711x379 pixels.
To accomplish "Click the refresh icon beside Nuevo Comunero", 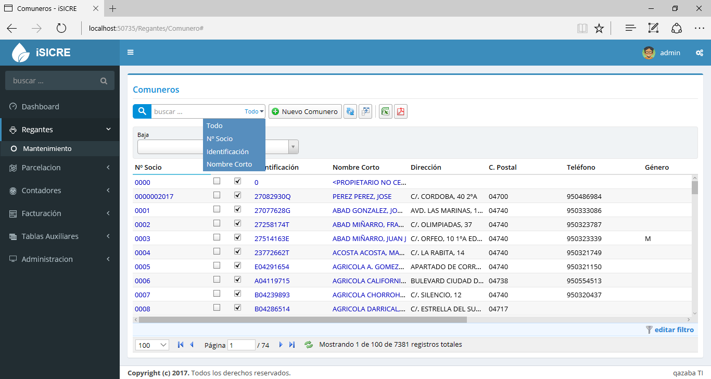I will [350, 111].
